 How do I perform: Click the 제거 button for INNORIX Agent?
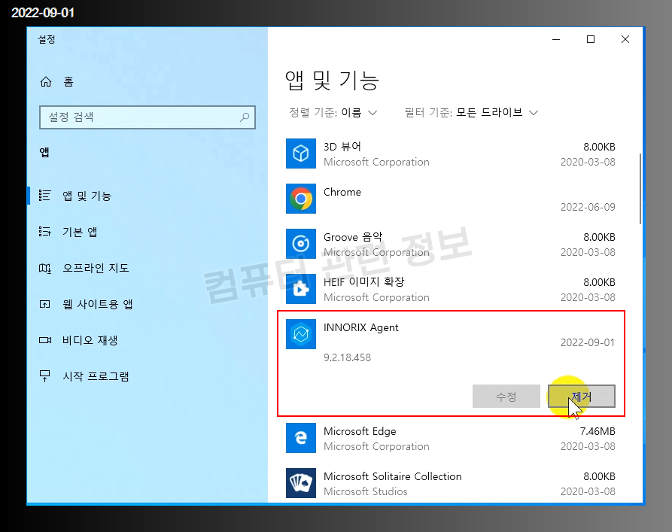[x=582, y=397]
